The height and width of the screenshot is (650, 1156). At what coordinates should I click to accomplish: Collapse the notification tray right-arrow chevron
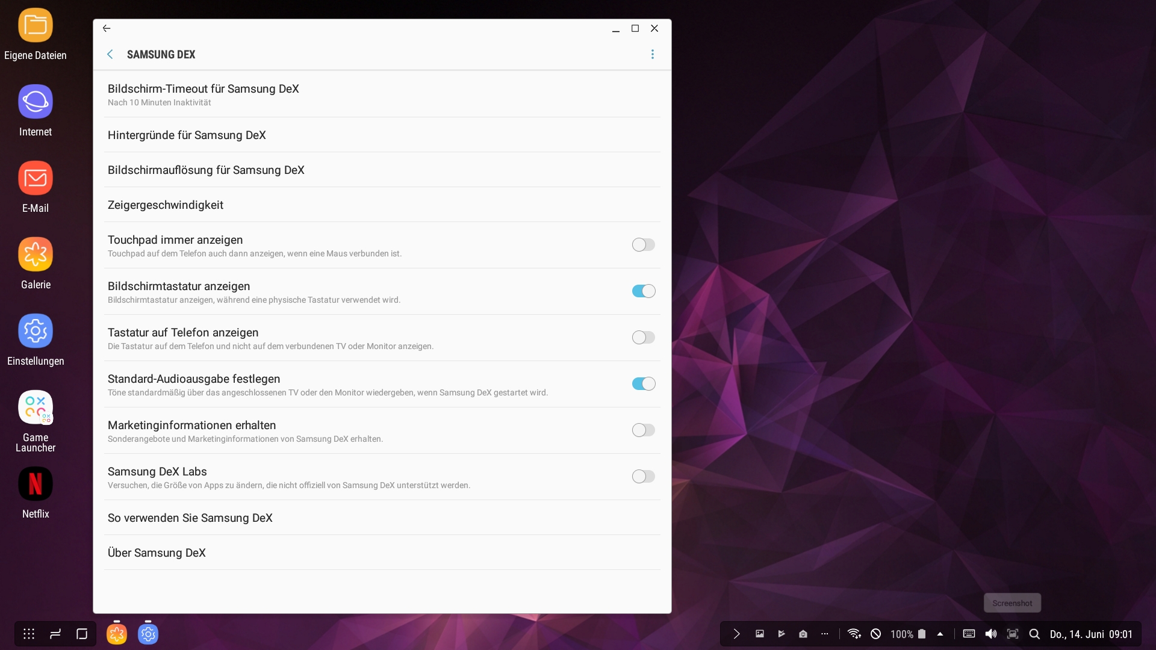click(x=736, y=634)
